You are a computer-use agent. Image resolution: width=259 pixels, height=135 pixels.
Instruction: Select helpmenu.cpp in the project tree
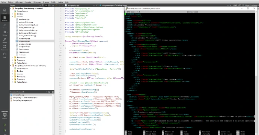(x=24, y=52)
